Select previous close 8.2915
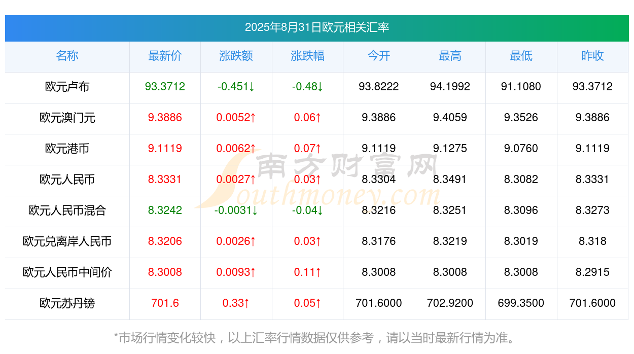This screenshot has width=634, height=354. (x=592, y=272)
